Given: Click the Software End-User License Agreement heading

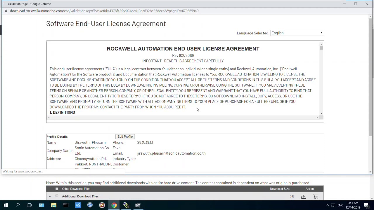Looking at the screenshot, I should pyautogui.click(x=106, y=24).
